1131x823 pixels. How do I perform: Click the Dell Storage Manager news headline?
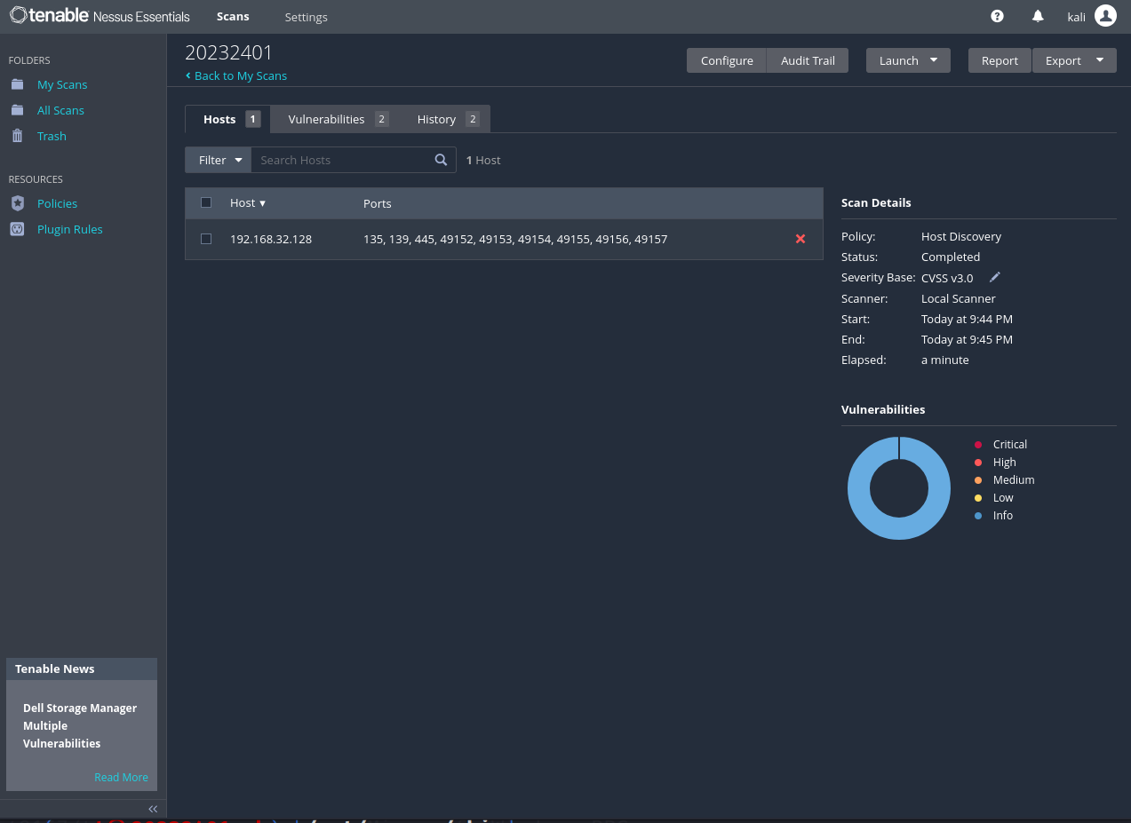point(80,725)
